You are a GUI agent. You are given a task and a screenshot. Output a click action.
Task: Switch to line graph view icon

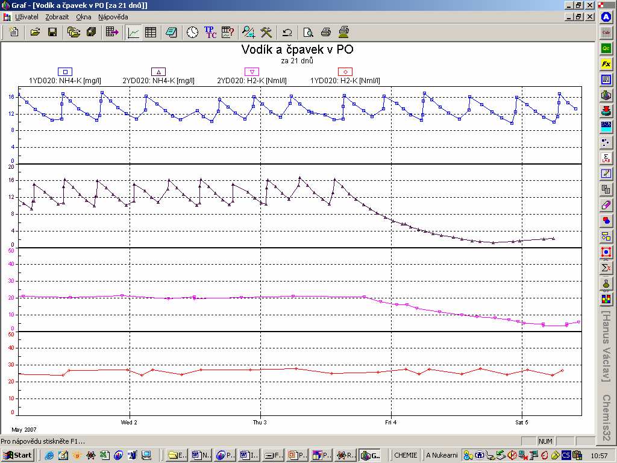click(x=133, y=32)
